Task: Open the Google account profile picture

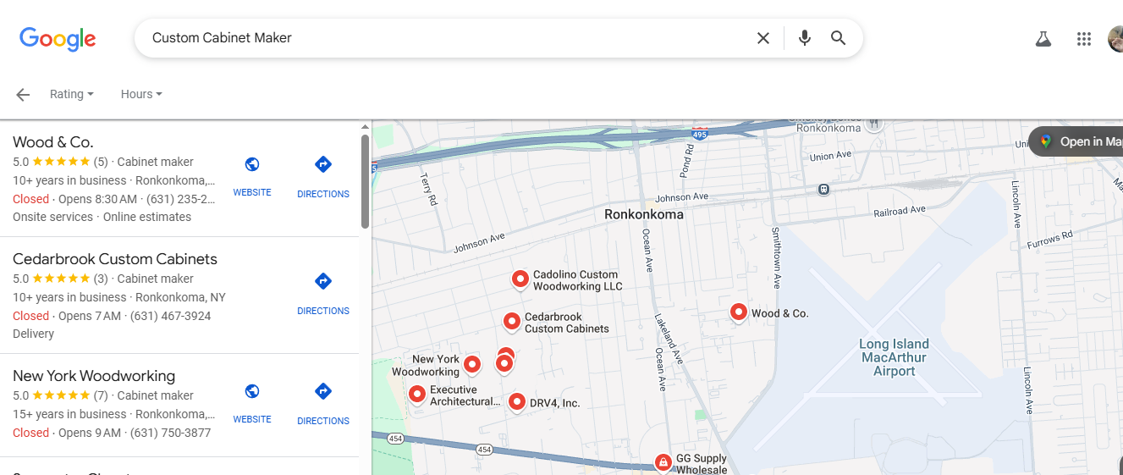Action: [1115, 39]
